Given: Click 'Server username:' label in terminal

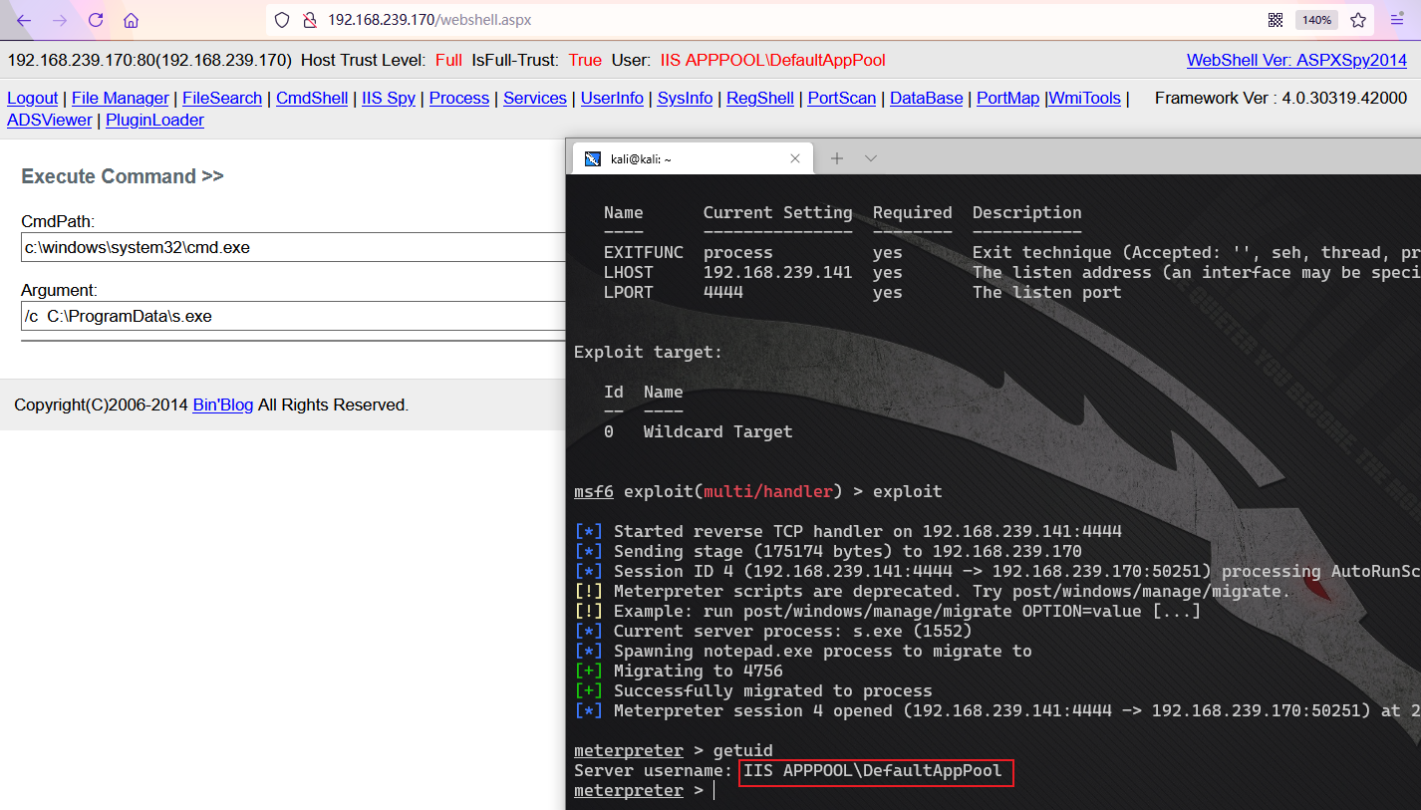Looking at the screenshot, I should pos(654,770).
